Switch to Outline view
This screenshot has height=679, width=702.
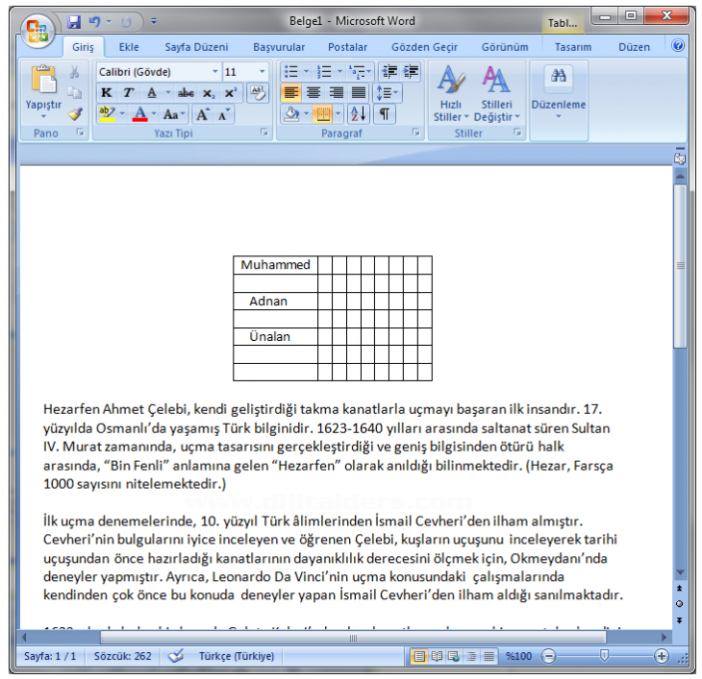pyautogui.click(x=471, y=656)
